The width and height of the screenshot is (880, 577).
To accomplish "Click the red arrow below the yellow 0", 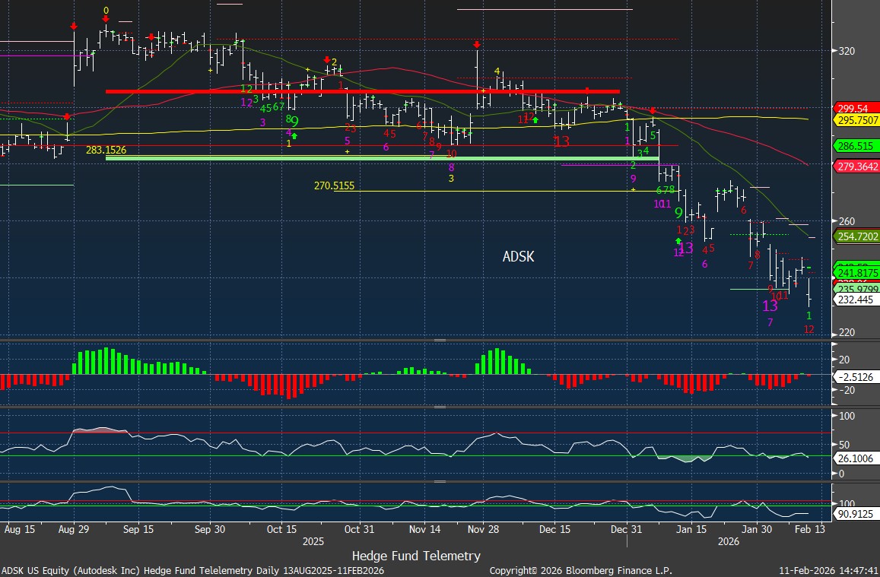I will 105,21.
